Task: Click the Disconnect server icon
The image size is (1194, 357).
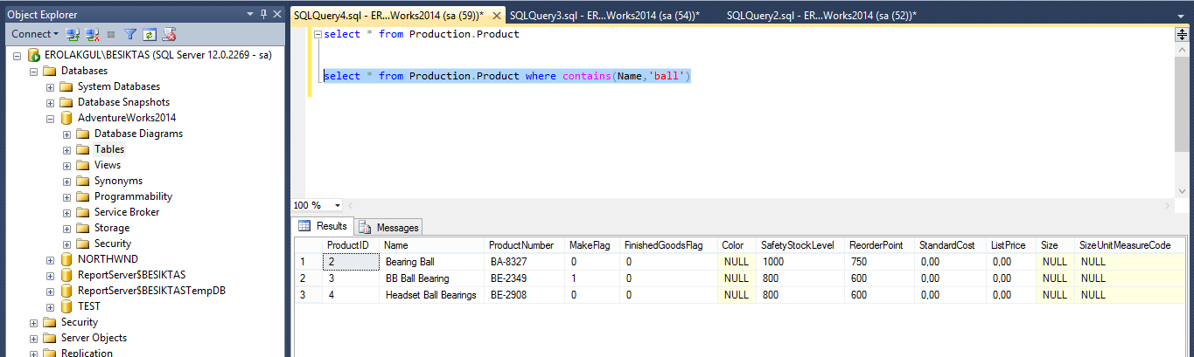Action: tap(92, 34)
